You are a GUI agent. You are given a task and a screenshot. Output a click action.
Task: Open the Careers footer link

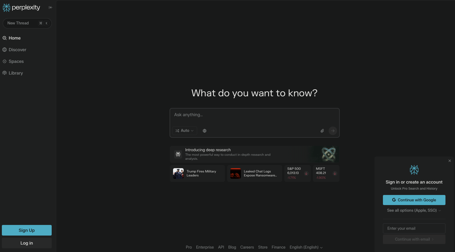click(247, 247)
